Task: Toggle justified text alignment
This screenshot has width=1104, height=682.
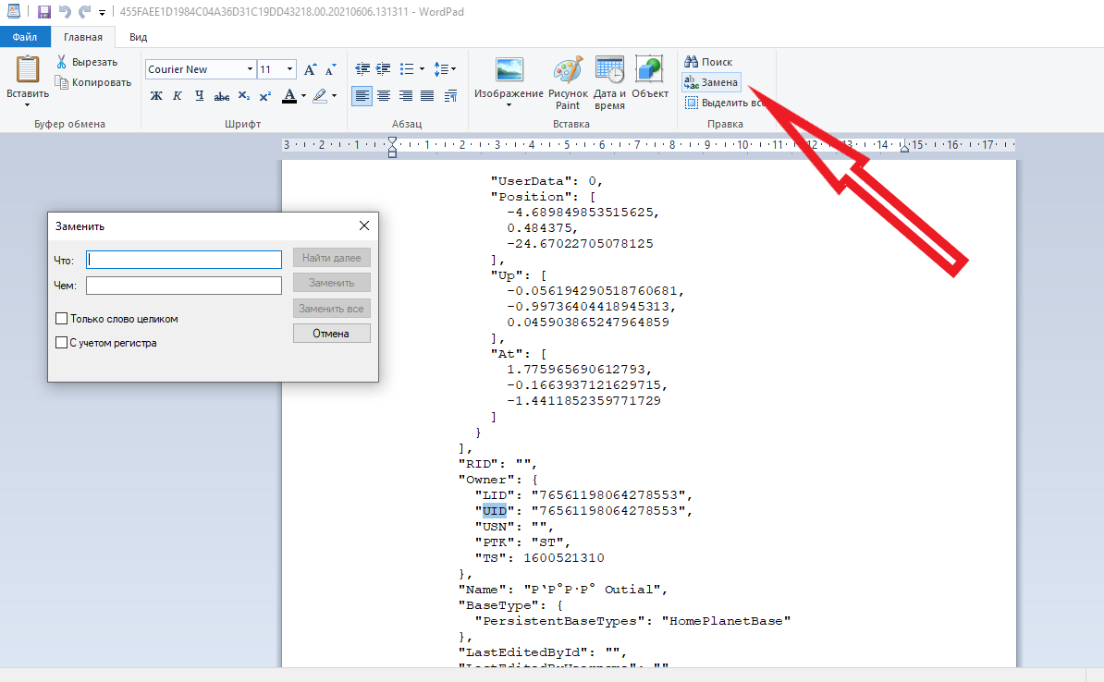Action: tap(427, 95)
